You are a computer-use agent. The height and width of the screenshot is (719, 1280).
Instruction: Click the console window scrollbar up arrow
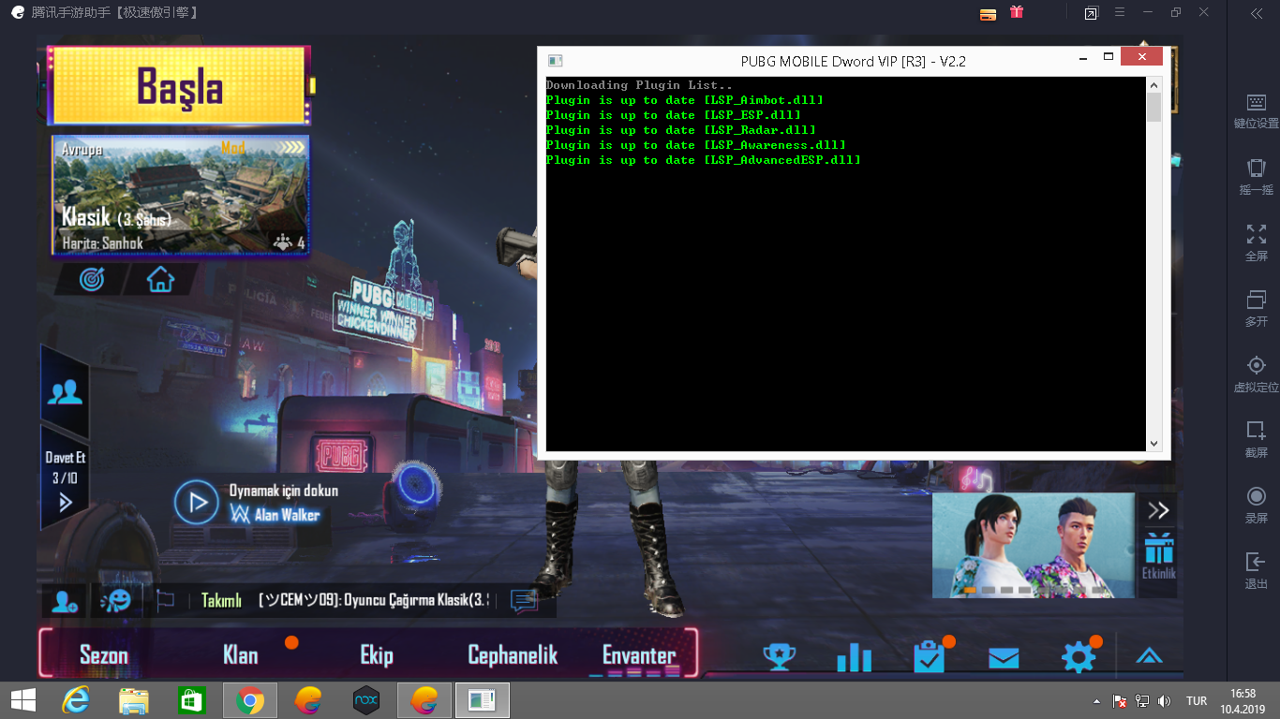point(1153,85)
